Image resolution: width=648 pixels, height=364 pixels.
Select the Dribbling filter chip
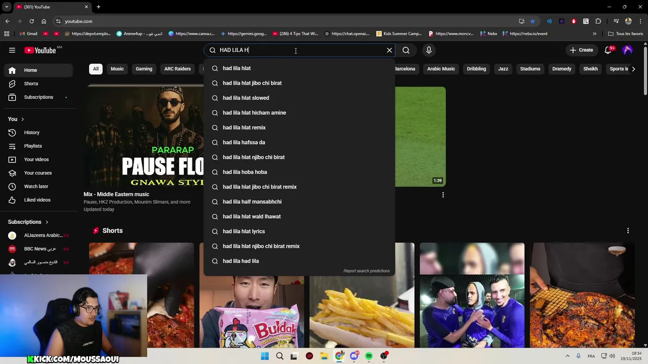click(x=476, y=69)
